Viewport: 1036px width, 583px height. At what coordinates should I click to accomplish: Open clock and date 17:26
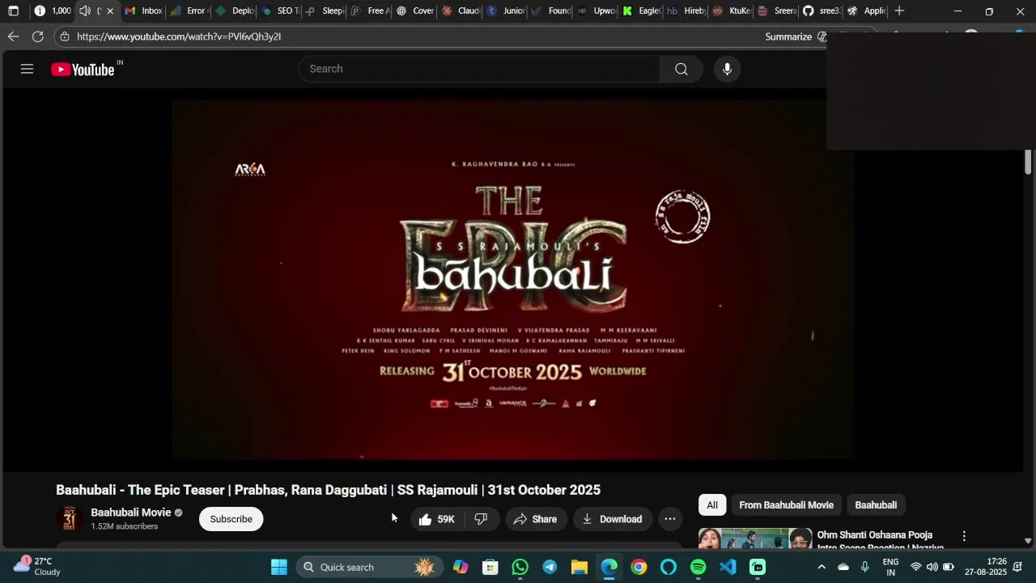(x=985, y=567)
